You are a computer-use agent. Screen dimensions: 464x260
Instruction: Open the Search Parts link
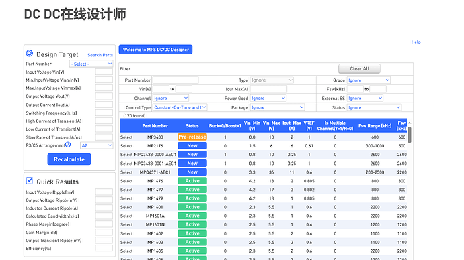click(100, 55)
